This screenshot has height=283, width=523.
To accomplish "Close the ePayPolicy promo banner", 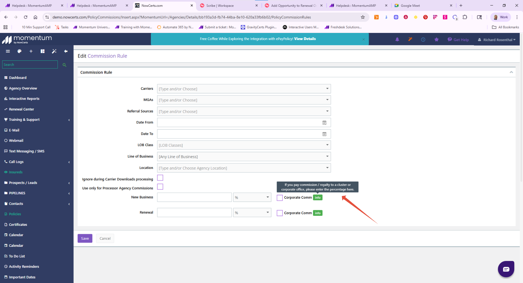I will tap(363, 39).
